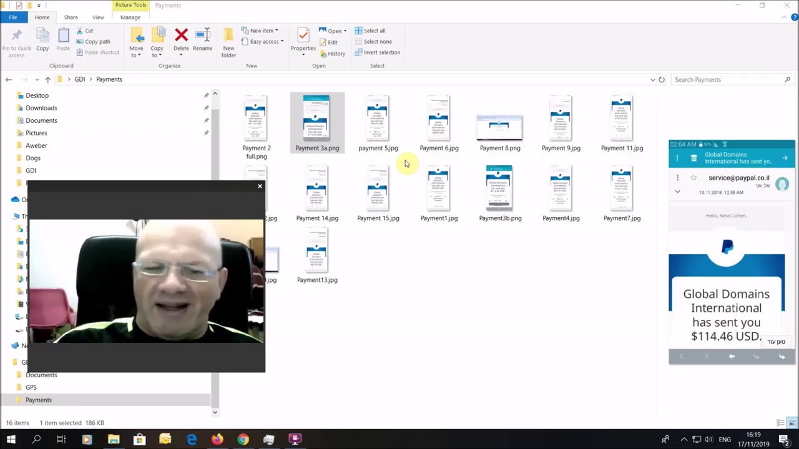Image resolution: width=799 pixels, height=449 pixels.
Task: Open Desktop in the navigation pane
Action: (37, 95)
